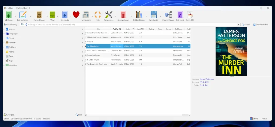Click the Add books icon
Viewport: 275px width, 127px height.
pos(9,15)
